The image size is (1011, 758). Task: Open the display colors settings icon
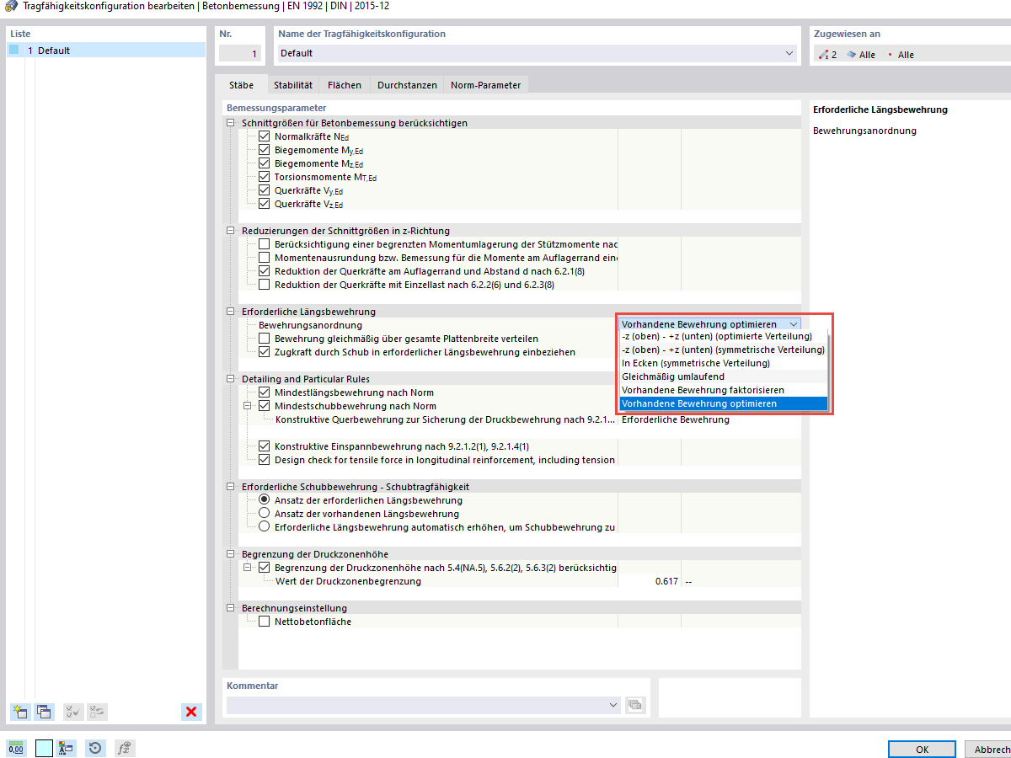click(x=67, y=748)
